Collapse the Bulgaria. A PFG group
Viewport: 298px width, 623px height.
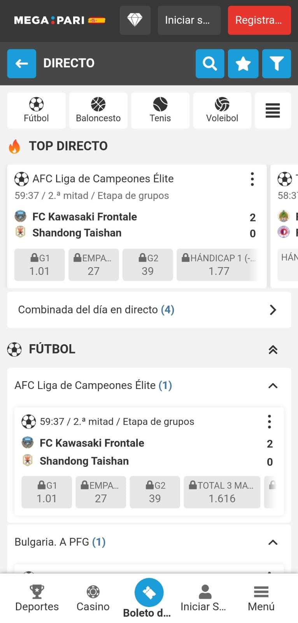pyautogui.click(x=273, y=542)
